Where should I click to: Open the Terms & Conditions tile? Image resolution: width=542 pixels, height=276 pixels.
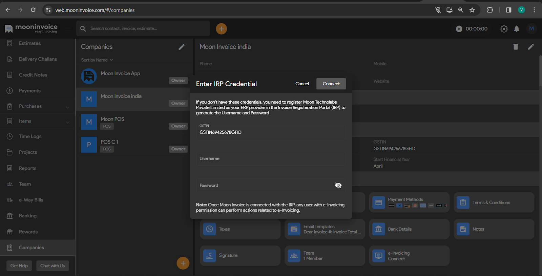[x=494, y=203]
